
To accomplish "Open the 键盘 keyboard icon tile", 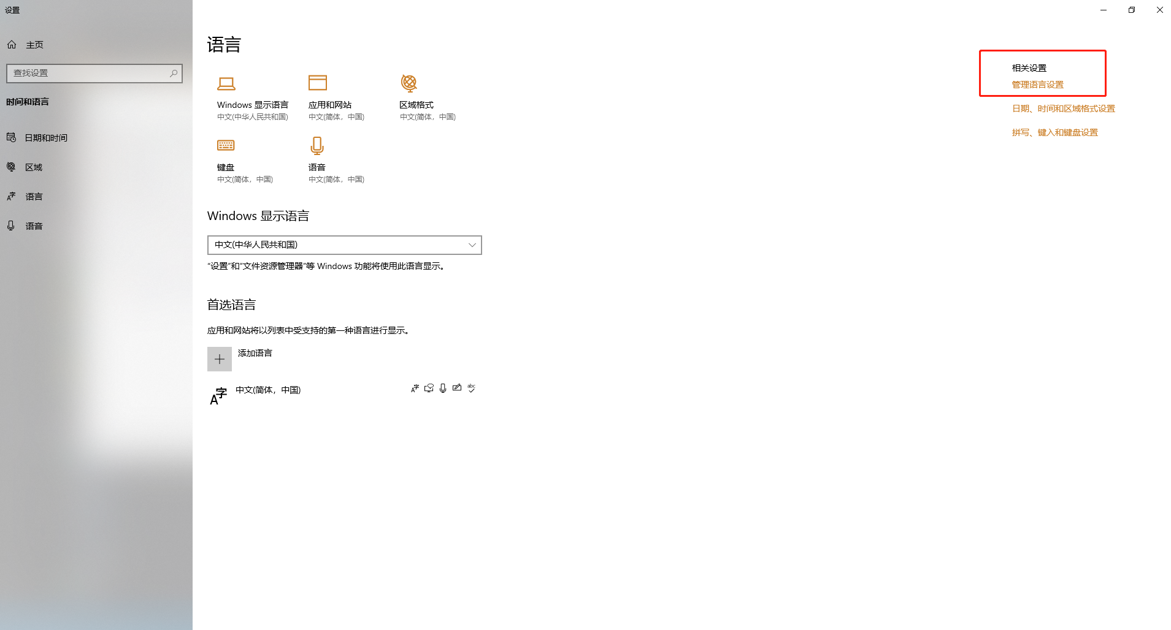I will [226, 145].
